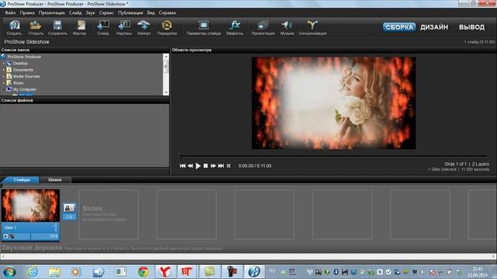
Task: Click the taskbar clock 21:45
Action: 478,272
